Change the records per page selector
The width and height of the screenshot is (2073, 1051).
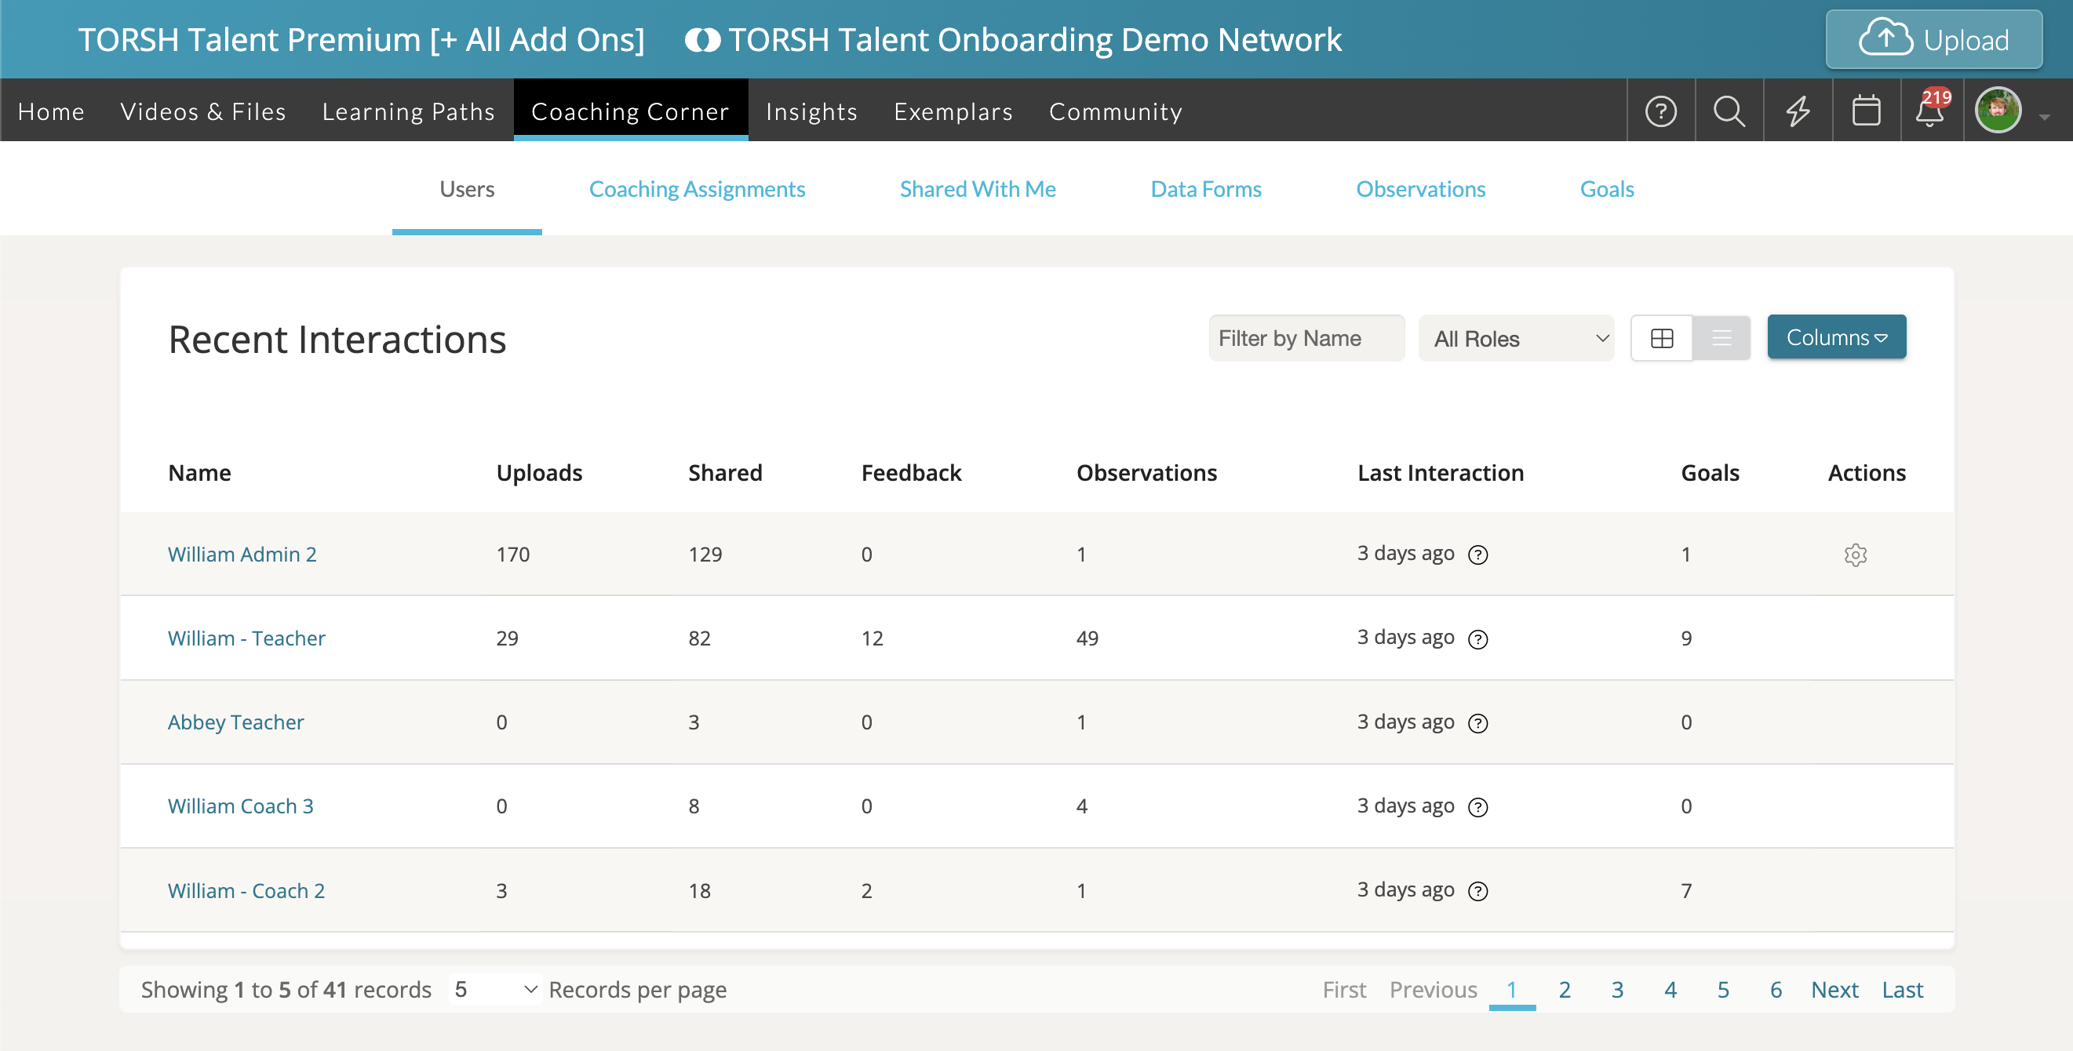tap(494, 989)
